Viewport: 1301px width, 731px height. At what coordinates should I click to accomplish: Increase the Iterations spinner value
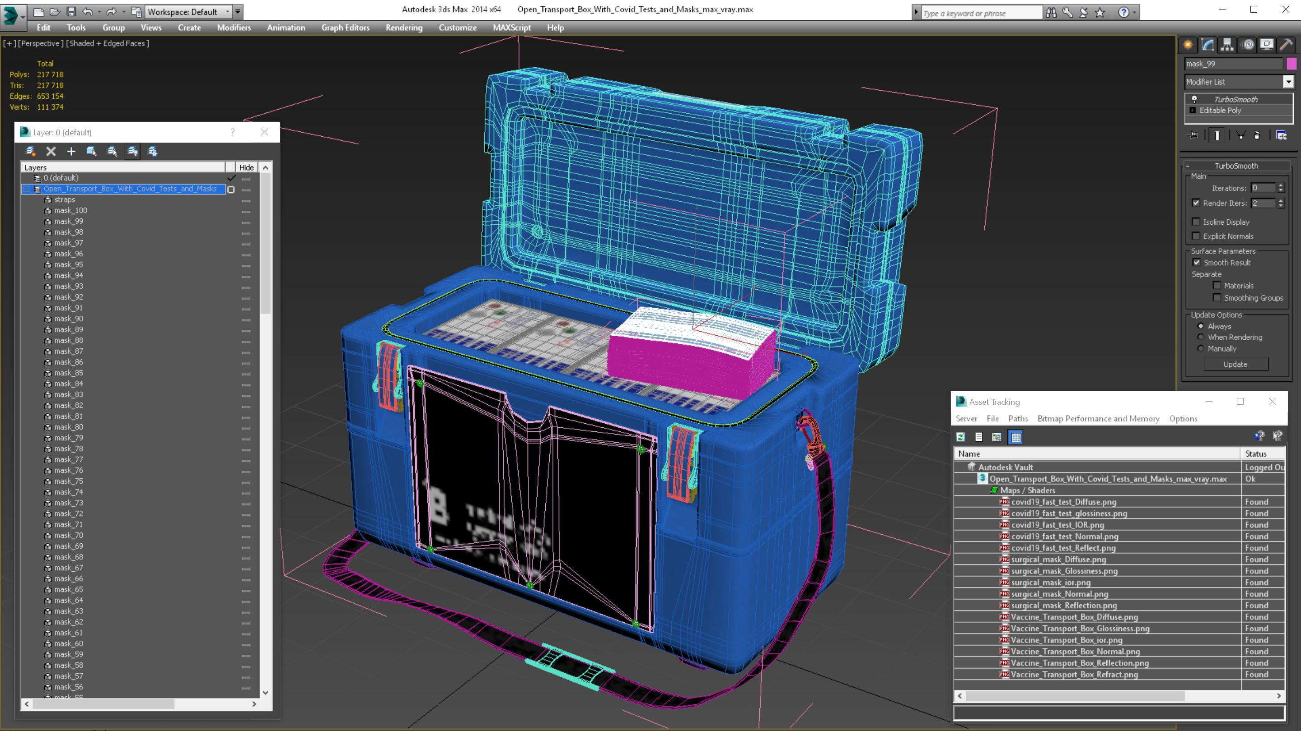tap(1281, 185)
